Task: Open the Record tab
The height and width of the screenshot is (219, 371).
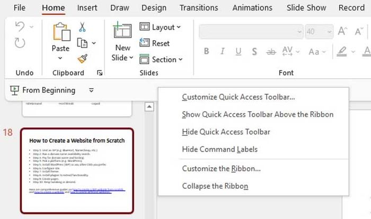Action: (351, 8)
